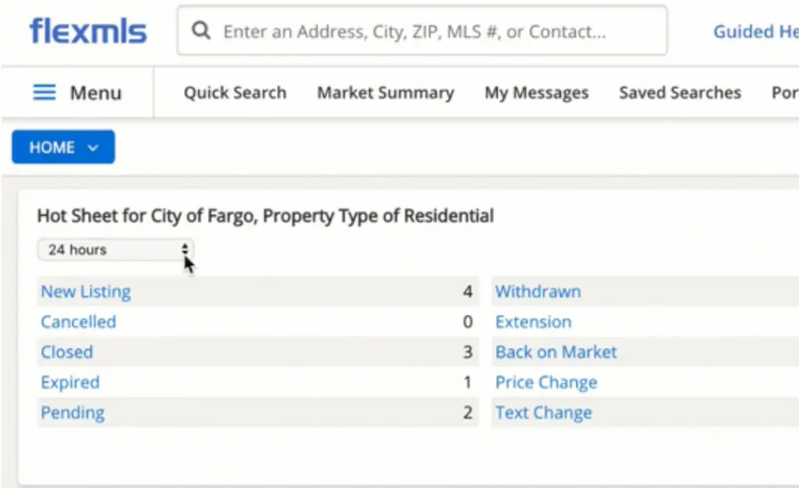View New Listing hot sheet results

86,292
